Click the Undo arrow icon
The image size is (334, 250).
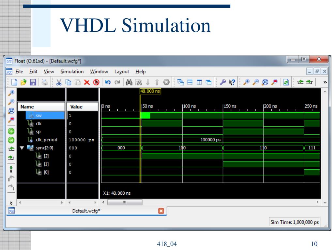[x=108, y=82]
